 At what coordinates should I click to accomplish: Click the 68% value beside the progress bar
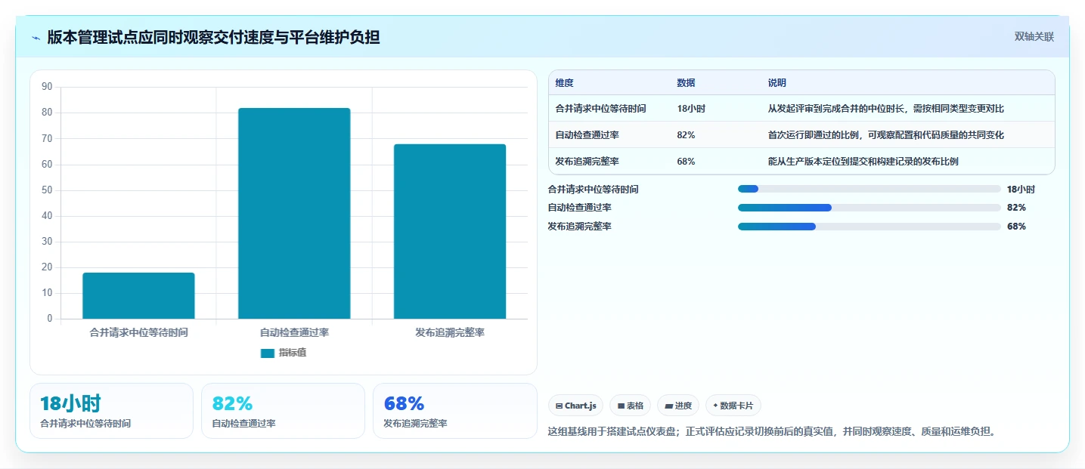coord(1016,227)
